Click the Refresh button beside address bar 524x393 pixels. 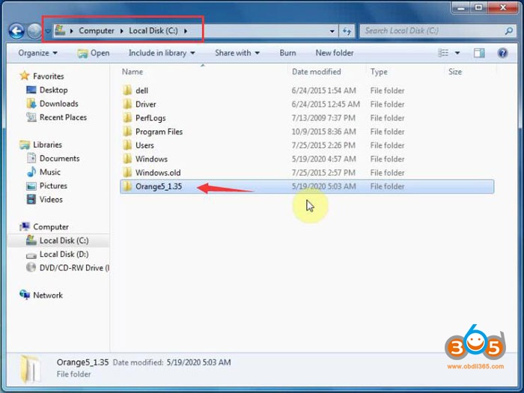click(x=347, y=31)
